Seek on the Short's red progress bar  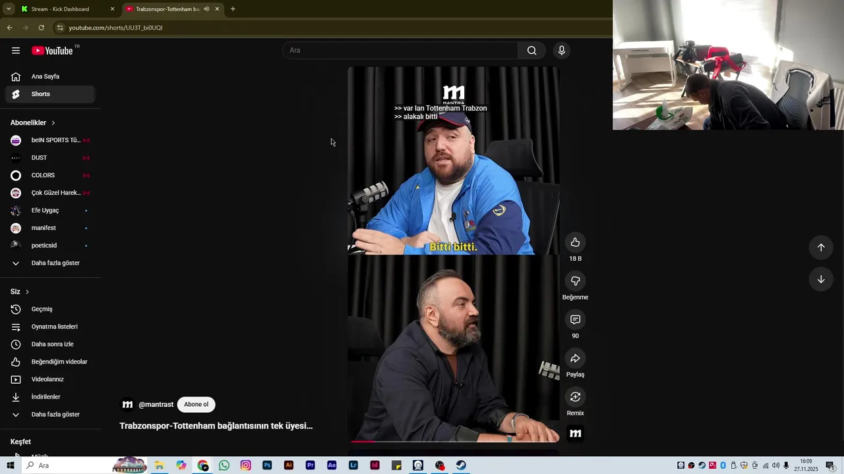(x=454, y=441)
